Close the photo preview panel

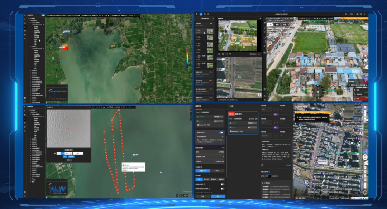click(260, 19)
